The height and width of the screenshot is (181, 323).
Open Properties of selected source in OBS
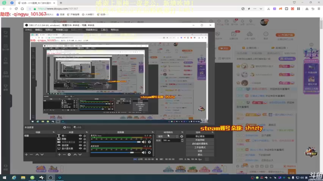tap(67, 128)
